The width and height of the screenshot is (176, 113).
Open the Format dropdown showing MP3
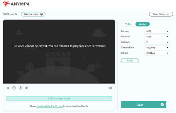pos(157,31)
